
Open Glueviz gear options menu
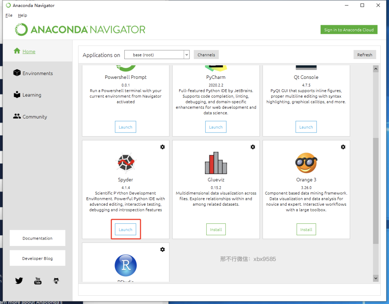[253, 147]
